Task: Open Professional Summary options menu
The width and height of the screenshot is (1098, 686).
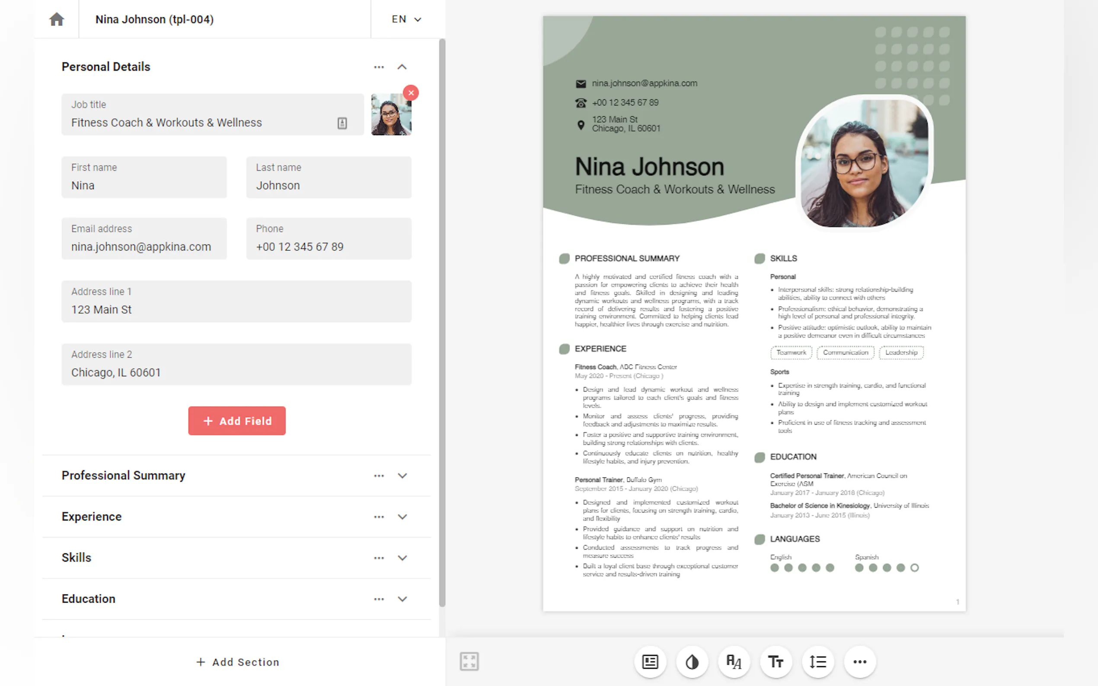Action: (x=379, y=476)
